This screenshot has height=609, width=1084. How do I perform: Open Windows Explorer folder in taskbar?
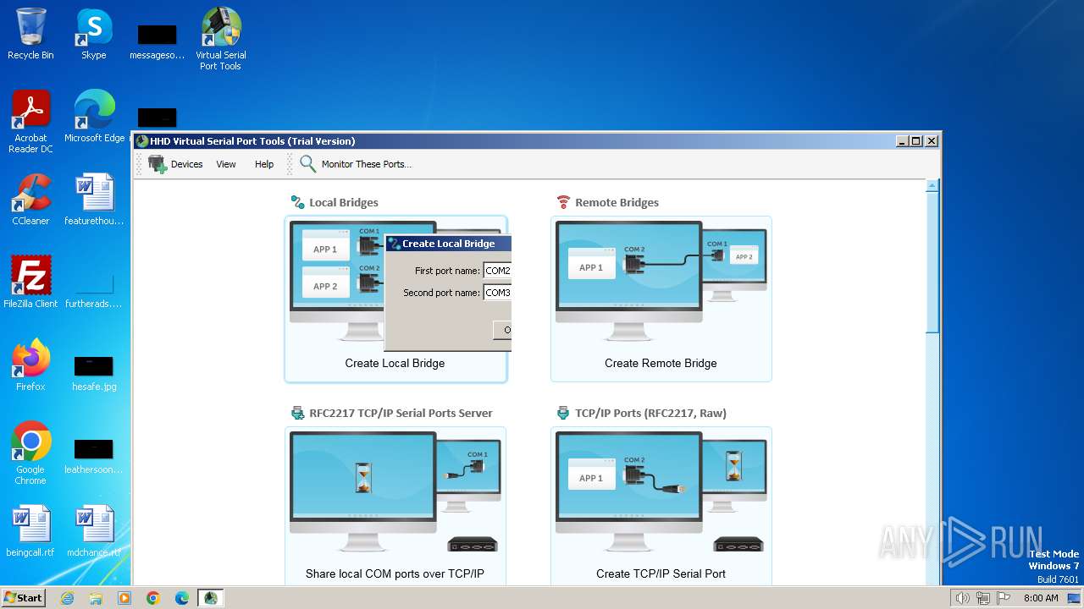pyautogui.click(x=96, y=598)
